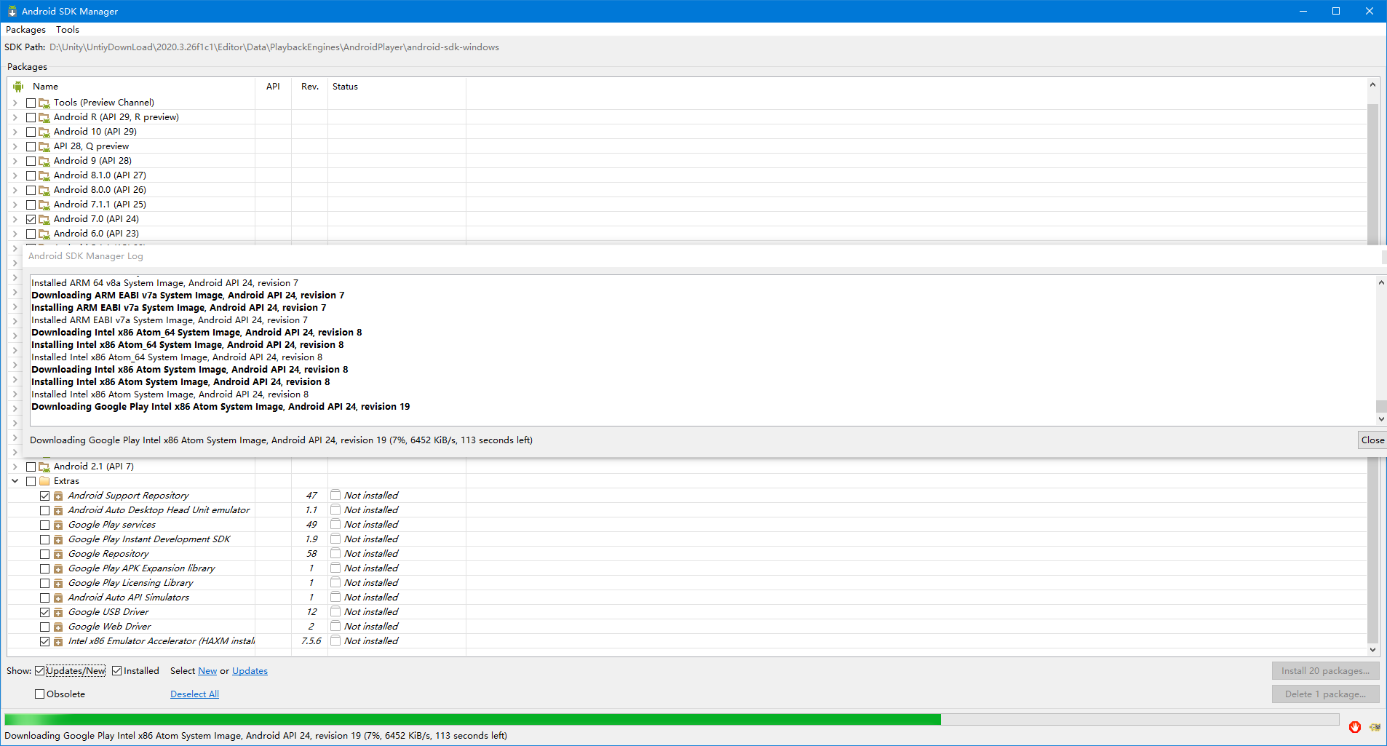The width and height of the screenshot is (1387, 746).
Task: Click the Select Updates link
Action: [250, 671]
